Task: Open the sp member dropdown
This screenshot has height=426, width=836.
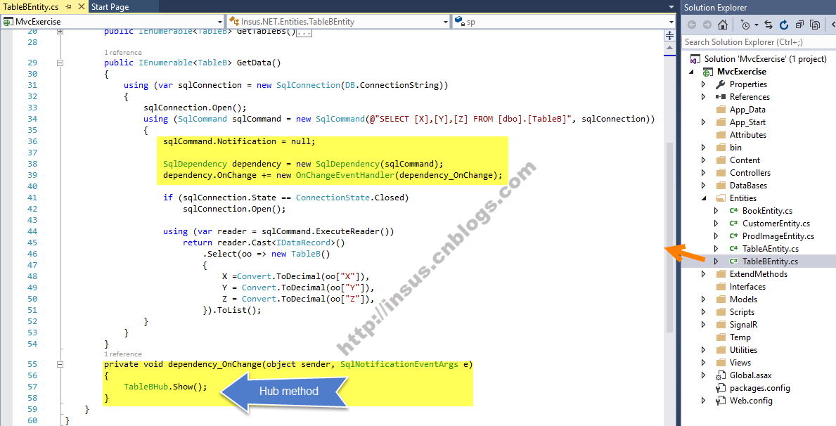Action: [671, 22]
